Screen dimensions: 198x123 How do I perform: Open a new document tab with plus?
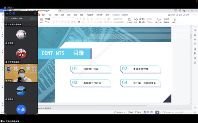coord(60,11)
